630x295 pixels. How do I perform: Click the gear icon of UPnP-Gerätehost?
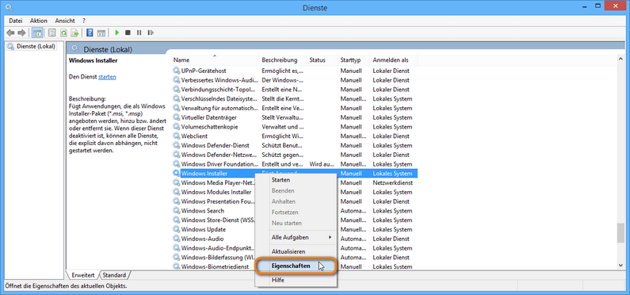click(177, 71)
